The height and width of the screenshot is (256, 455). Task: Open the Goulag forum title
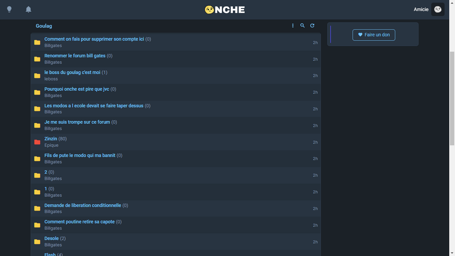click(x=44, y=26)
